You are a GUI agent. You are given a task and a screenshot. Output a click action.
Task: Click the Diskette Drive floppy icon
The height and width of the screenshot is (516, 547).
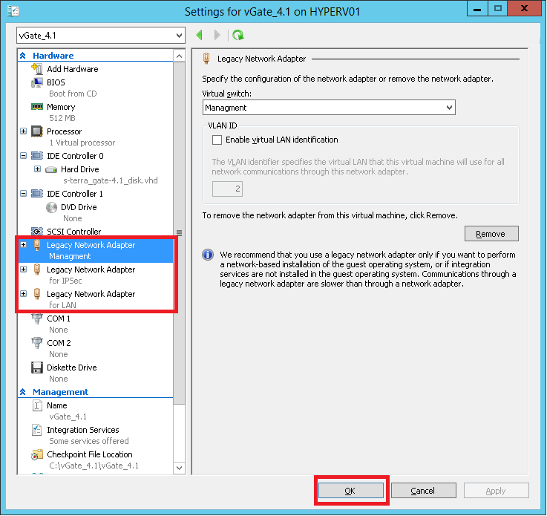[x=37, y=368]
